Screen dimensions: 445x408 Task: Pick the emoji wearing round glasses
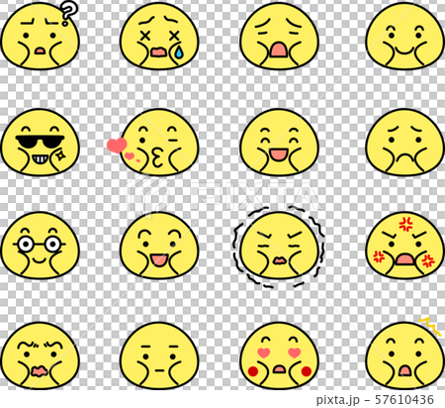point(40,246)
